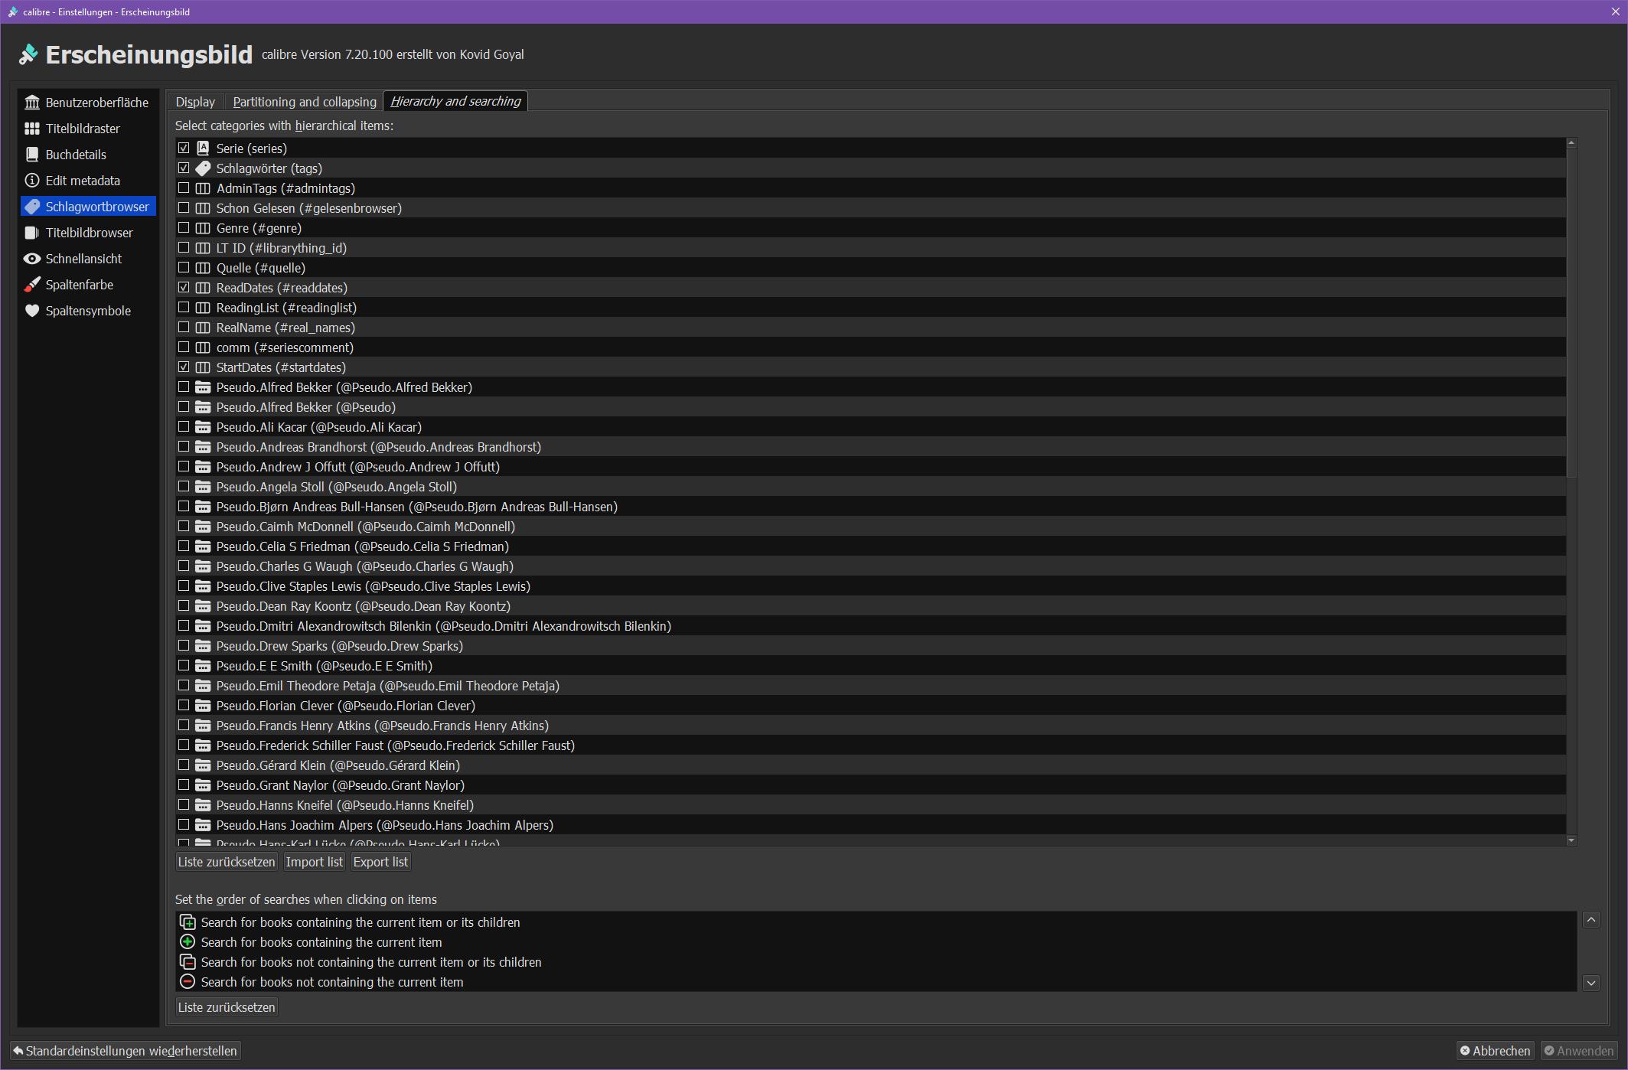1628x1070 pixels.
Task: Select Spaltensymbole heart icon entry
Action: click(32, 311)
